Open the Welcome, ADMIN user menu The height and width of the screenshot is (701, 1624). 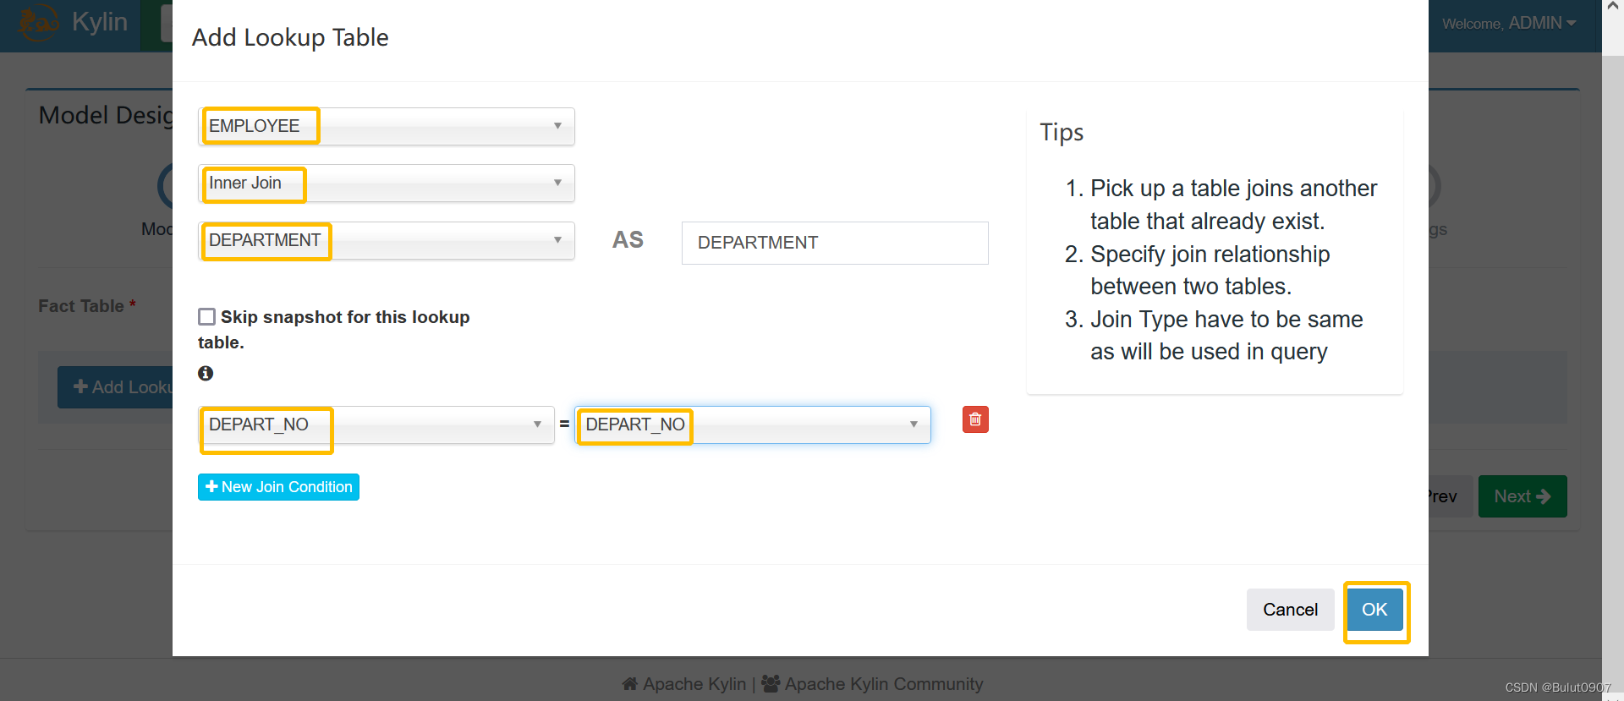pyautogui.click(x=1509, y=24)
